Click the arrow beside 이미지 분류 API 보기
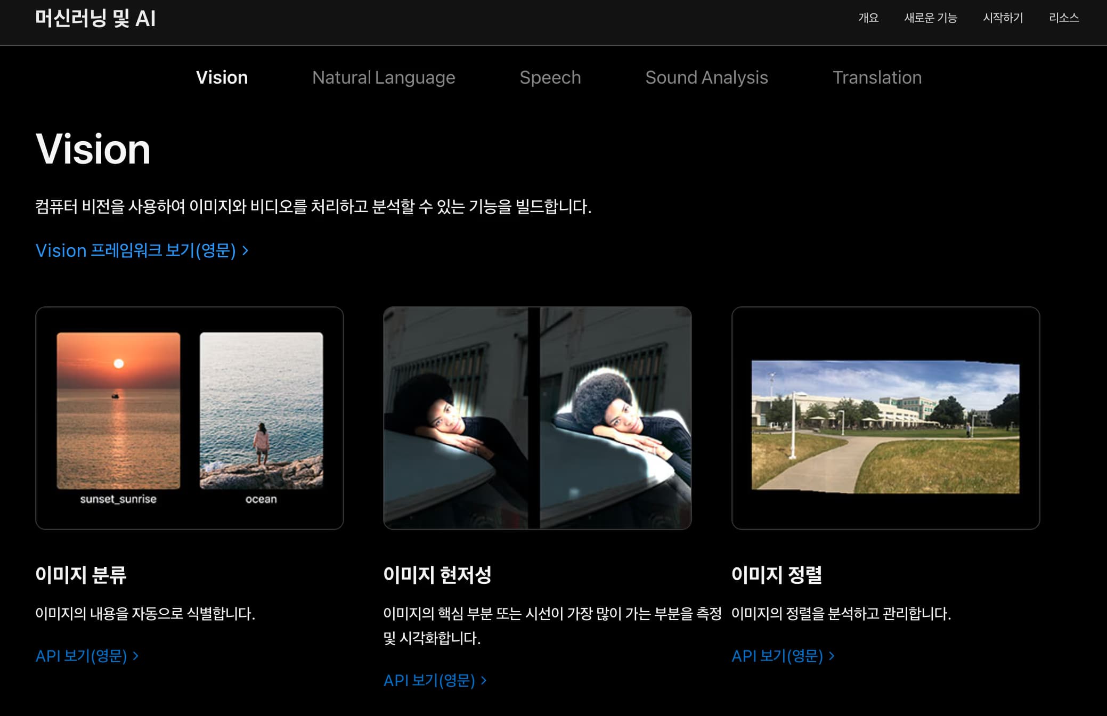This screenshot has width=1107, height=716. pos(135,656)
